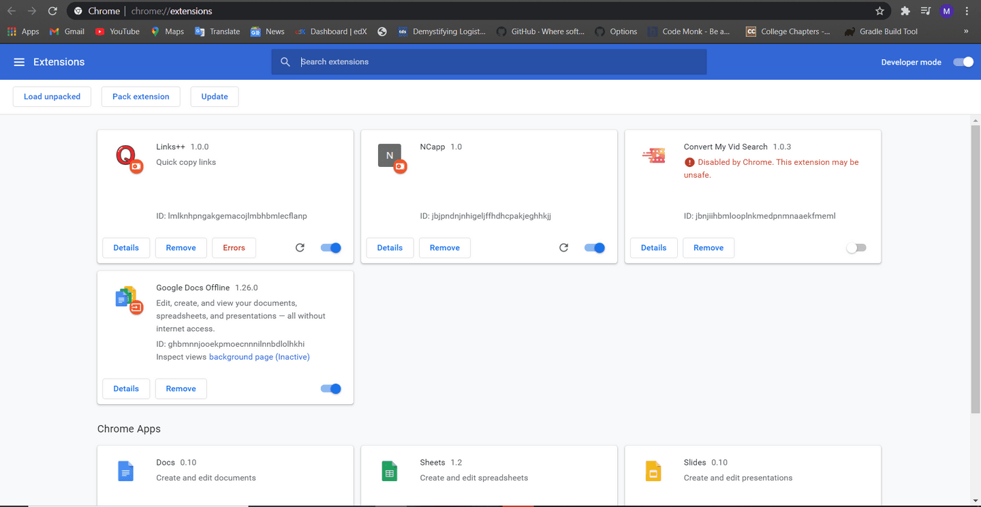The width and height of the screenshot is (981, 507).
Task: Click the Google Docs Offline icon
Action: coord(129,299)
